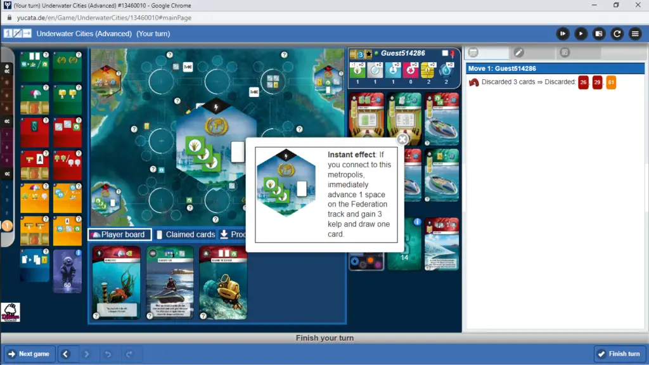Click the light blue science resource icon
The width and height of the screenshot is (649, 365).
tap(393, 70)
